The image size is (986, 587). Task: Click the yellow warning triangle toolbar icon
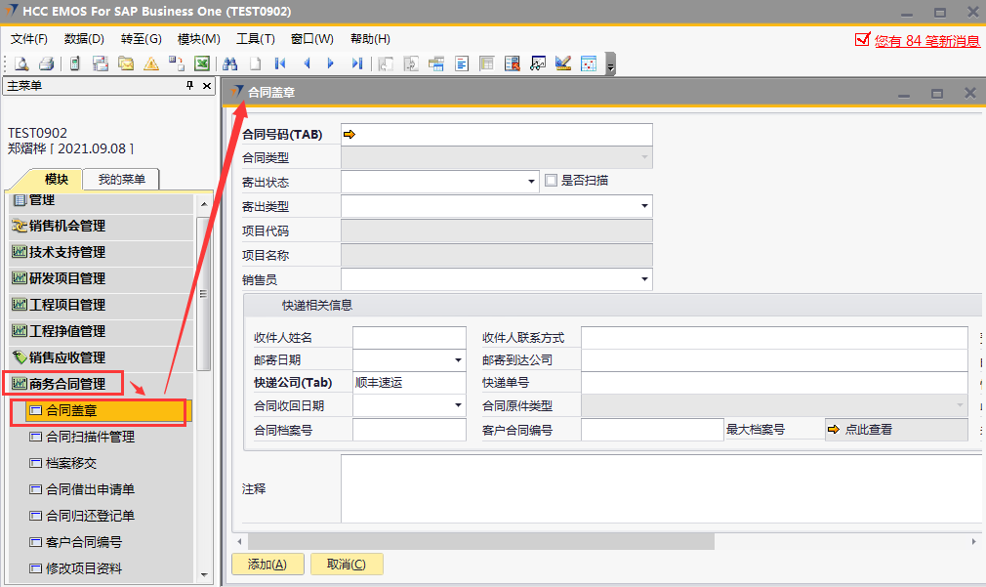[x=151, y=63]
